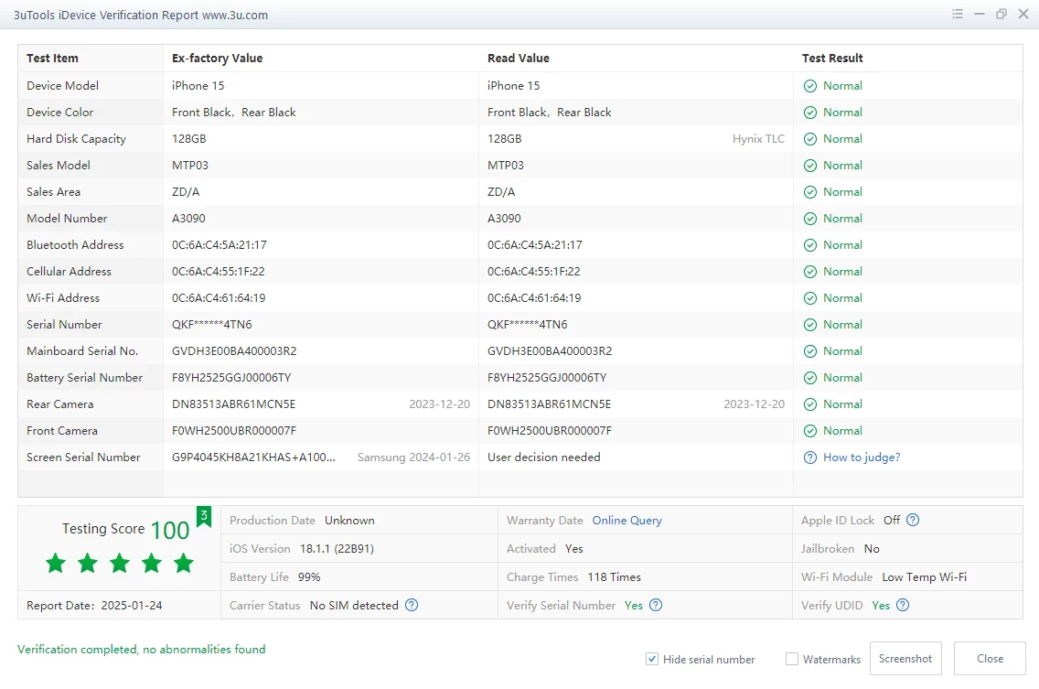Select the No SIM detected status

(354, 605)
